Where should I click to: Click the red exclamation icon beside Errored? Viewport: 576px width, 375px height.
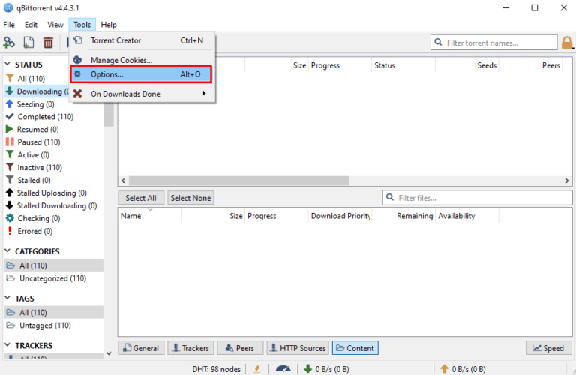[10, 231]
